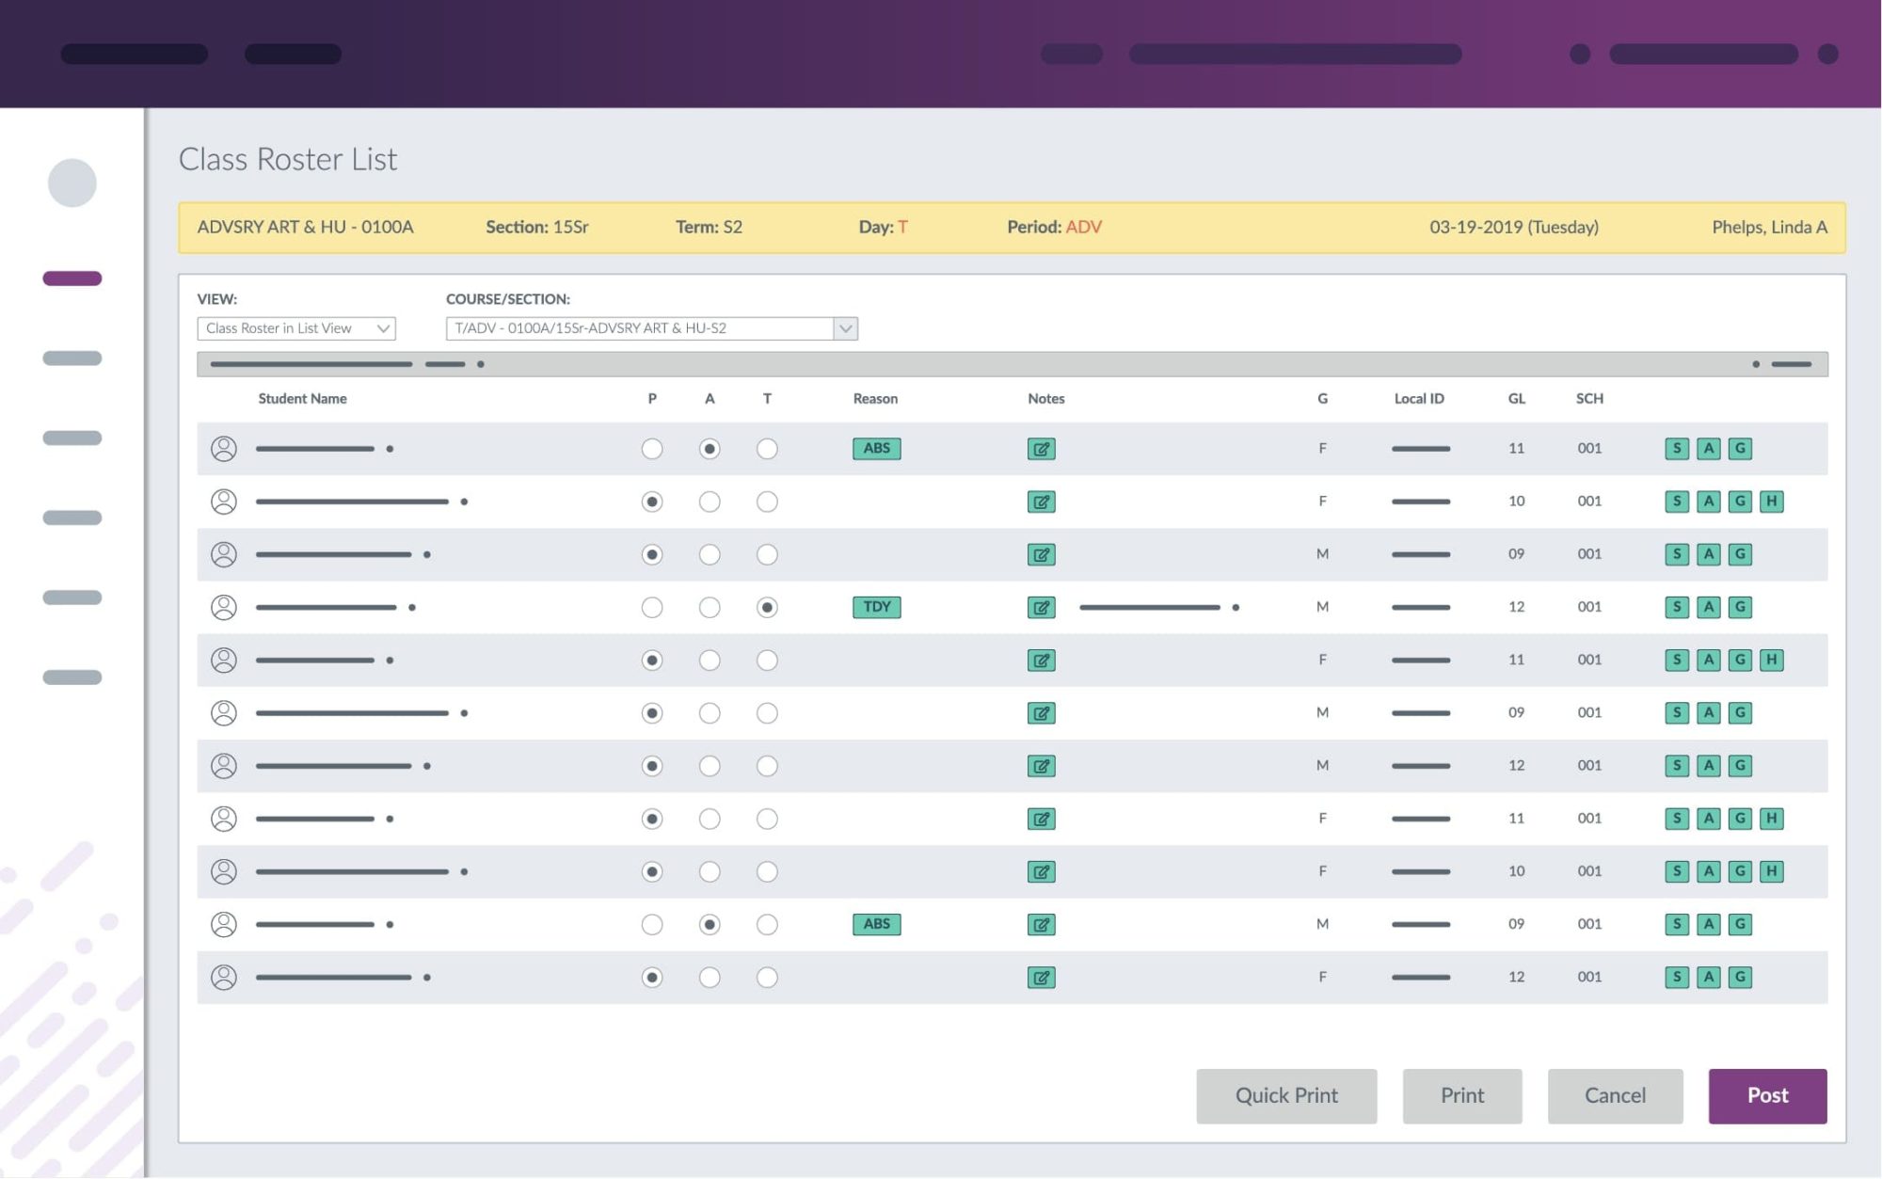
Task: Click the edit note icon for eleventh student
Action: [x=1042, y=977]
